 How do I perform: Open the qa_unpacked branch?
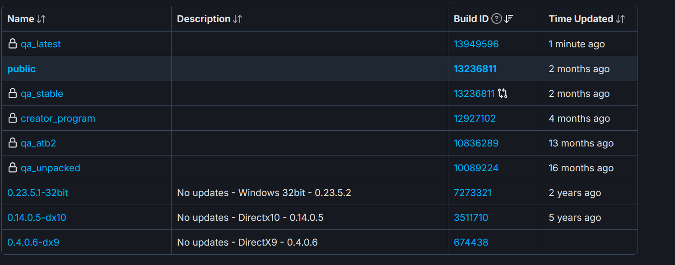coord(51,168)
